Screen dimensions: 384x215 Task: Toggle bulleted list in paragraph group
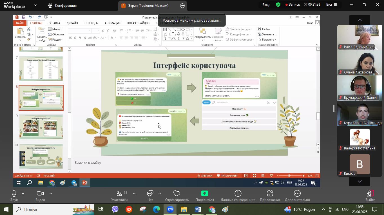121,31
